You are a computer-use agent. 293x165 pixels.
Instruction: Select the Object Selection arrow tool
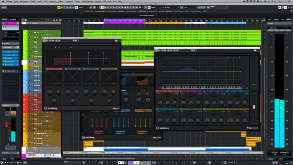(x=102, y=7)
